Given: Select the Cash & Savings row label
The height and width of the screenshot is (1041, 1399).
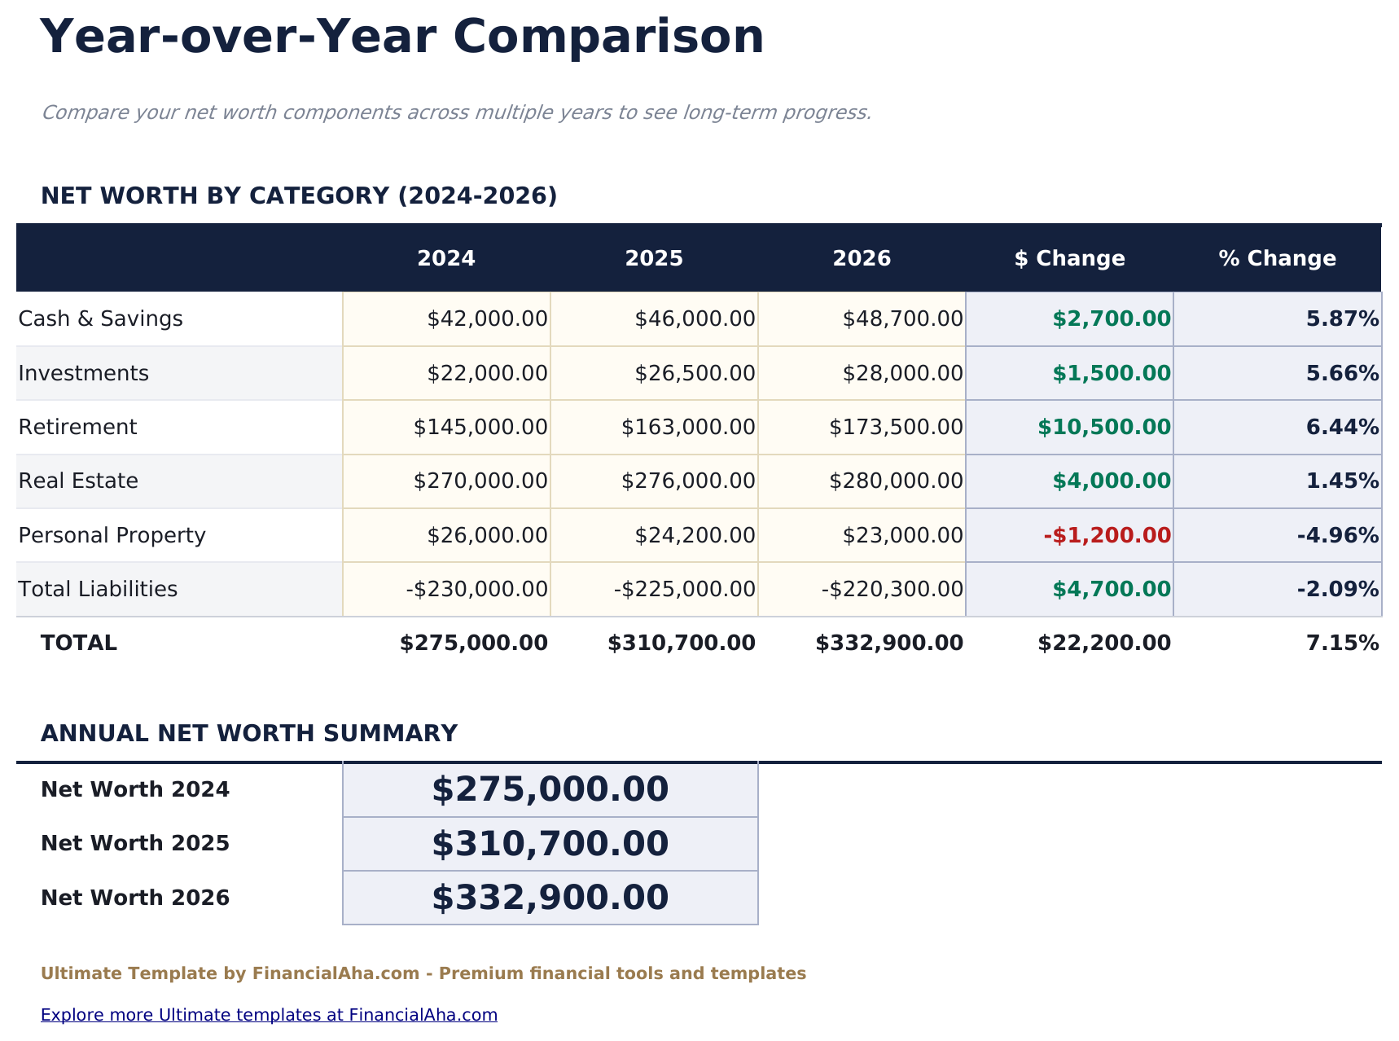Looking at the screenshot, I should coord(99,318).
